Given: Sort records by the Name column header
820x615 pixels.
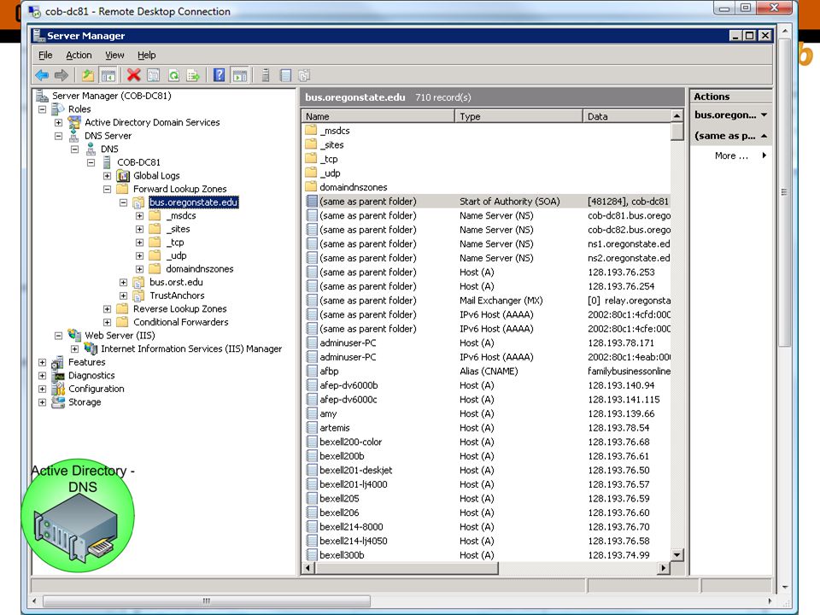Looking at the screenshot, I should pos(378,116).
